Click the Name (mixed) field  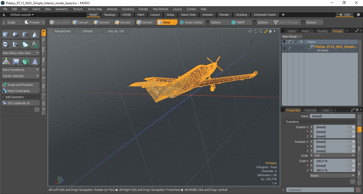pyautogui.click(x=332, y=116)
